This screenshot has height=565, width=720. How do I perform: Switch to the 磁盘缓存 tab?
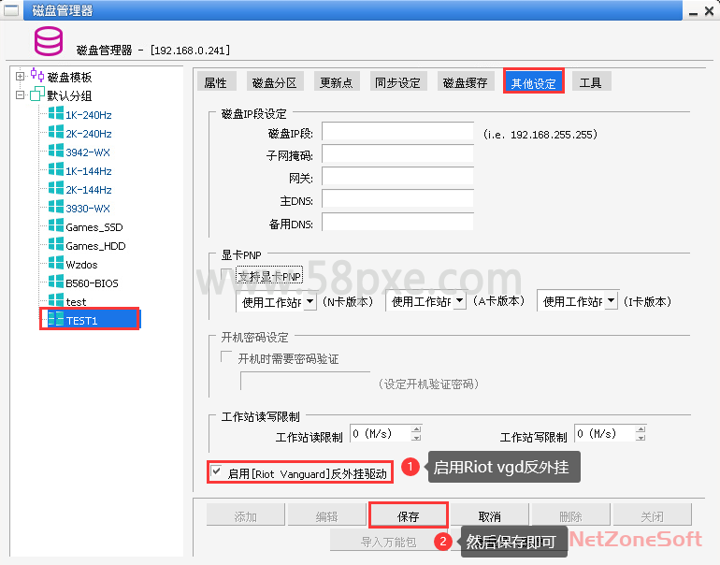pos(465,82)
